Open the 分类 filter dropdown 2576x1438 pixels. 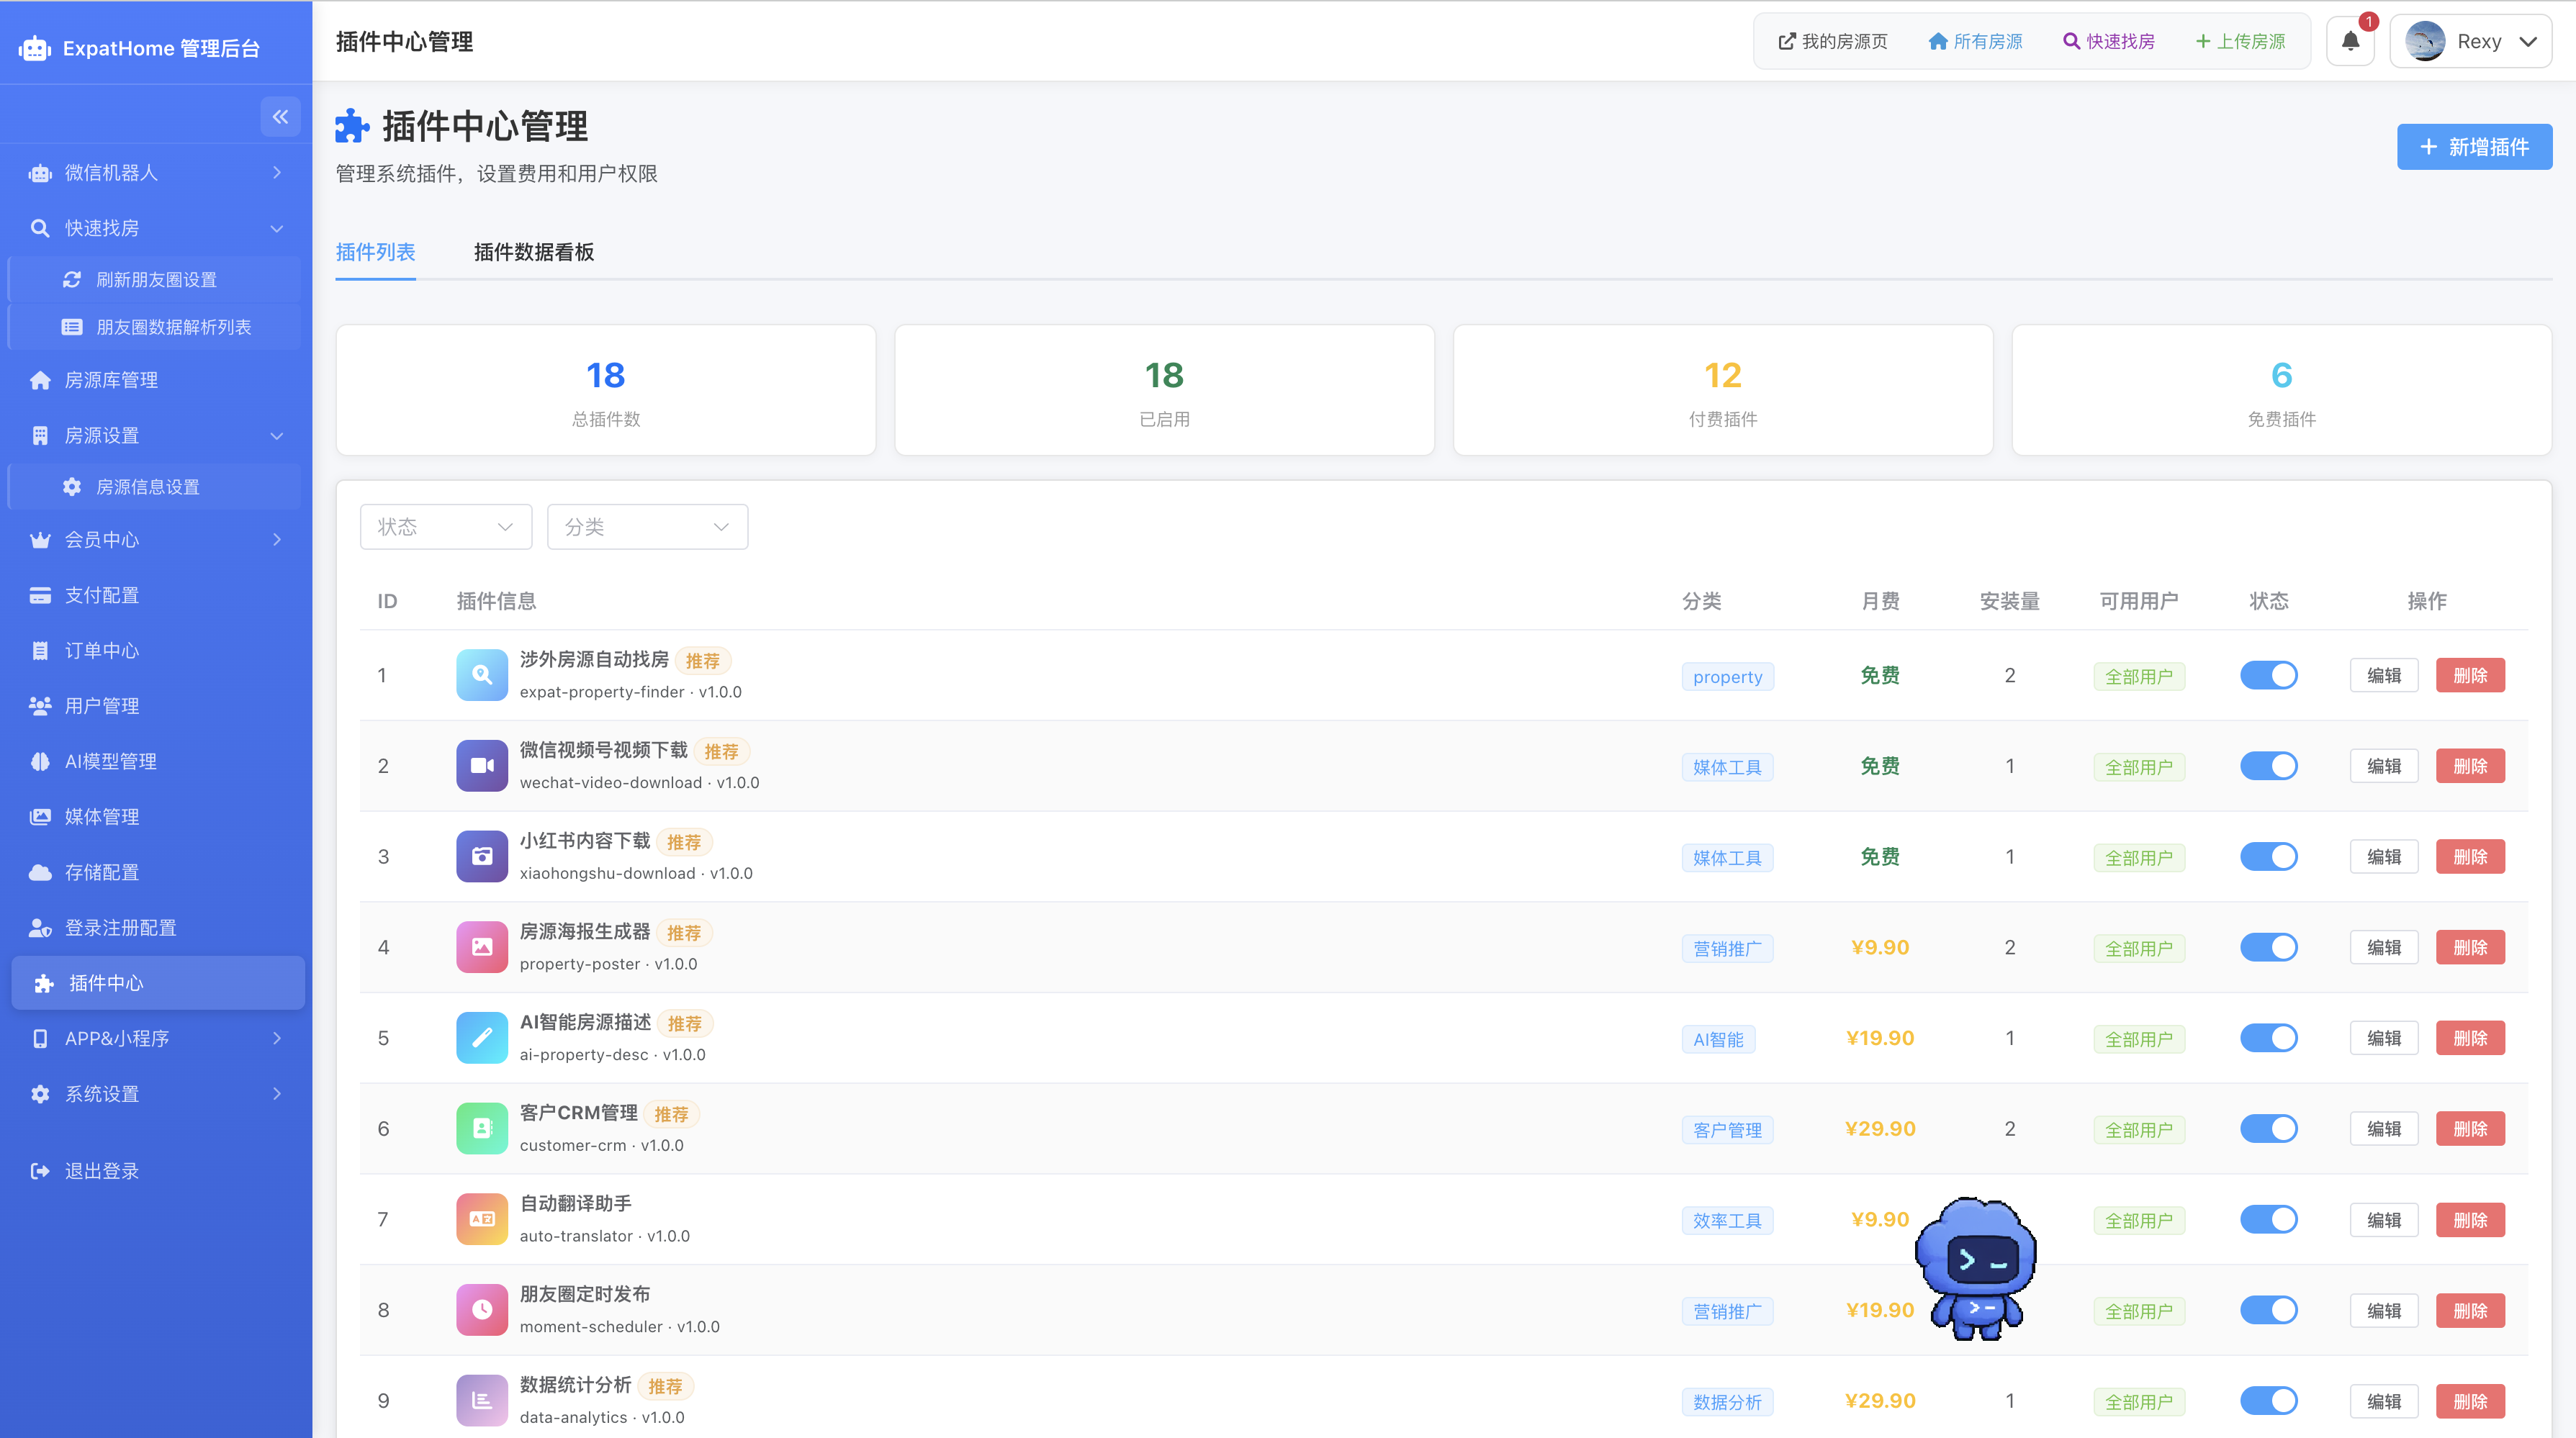coord(647,527)
